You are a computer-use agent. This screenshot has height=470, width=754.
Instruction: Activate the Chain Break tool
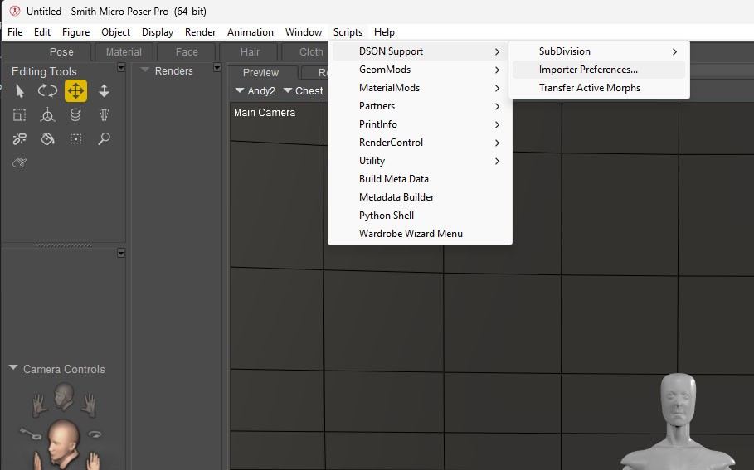click(19, 139)
